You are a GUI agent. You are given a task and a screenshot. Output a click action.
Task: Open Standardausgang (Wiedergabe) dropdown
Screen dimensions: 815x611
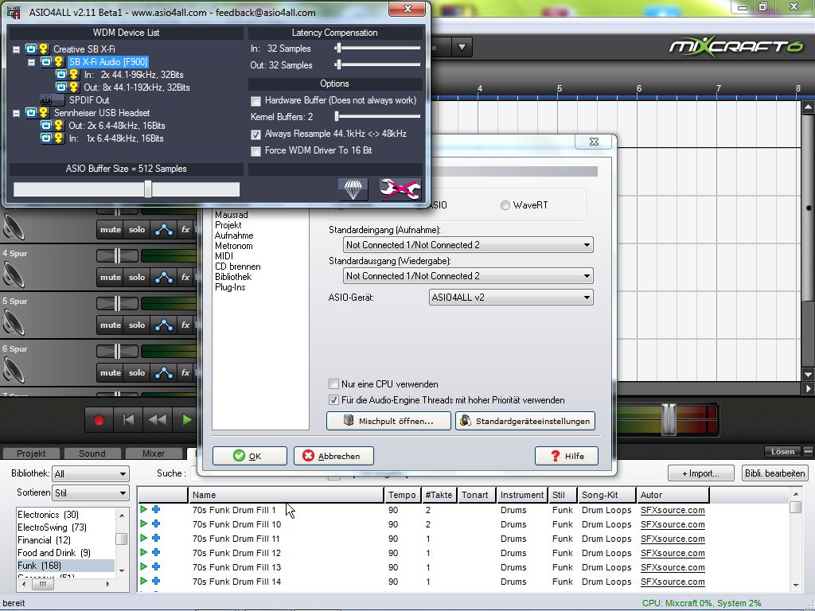468,276
